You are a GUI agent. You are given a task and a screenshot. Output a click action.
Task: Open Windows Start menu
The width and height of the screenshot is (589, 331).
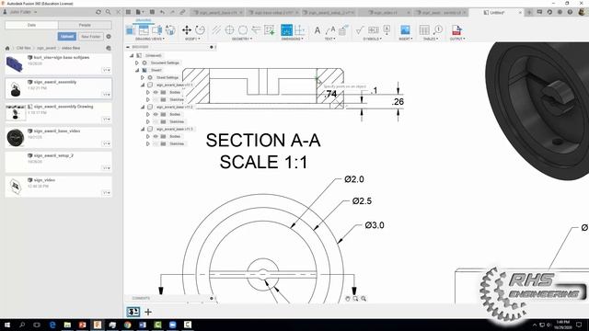click(x=7, y=325)
